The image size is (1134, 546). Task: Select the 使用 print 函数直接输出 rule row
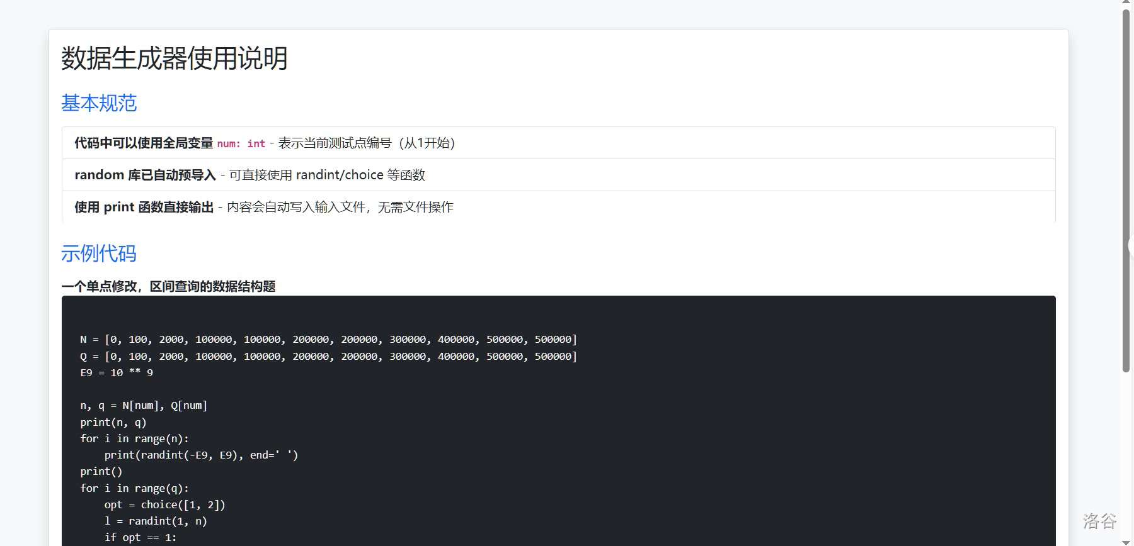(558, 207)
